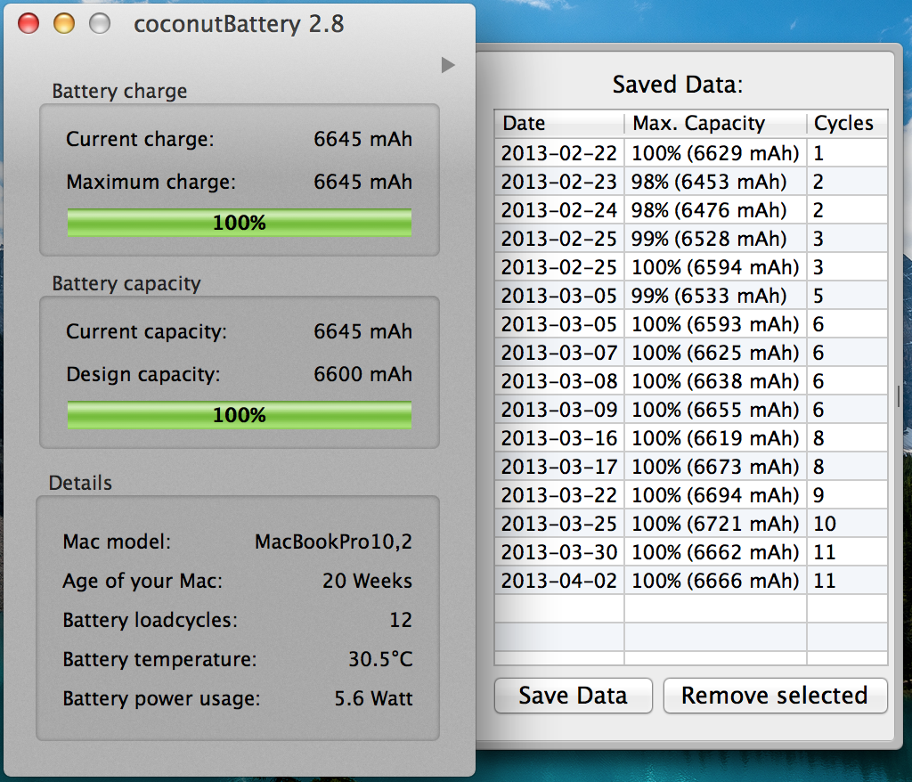This screenshot has width=912, height=782.
Task: Click the 100% (6721 mAh) capacity cell
Action: pos(715,524)
